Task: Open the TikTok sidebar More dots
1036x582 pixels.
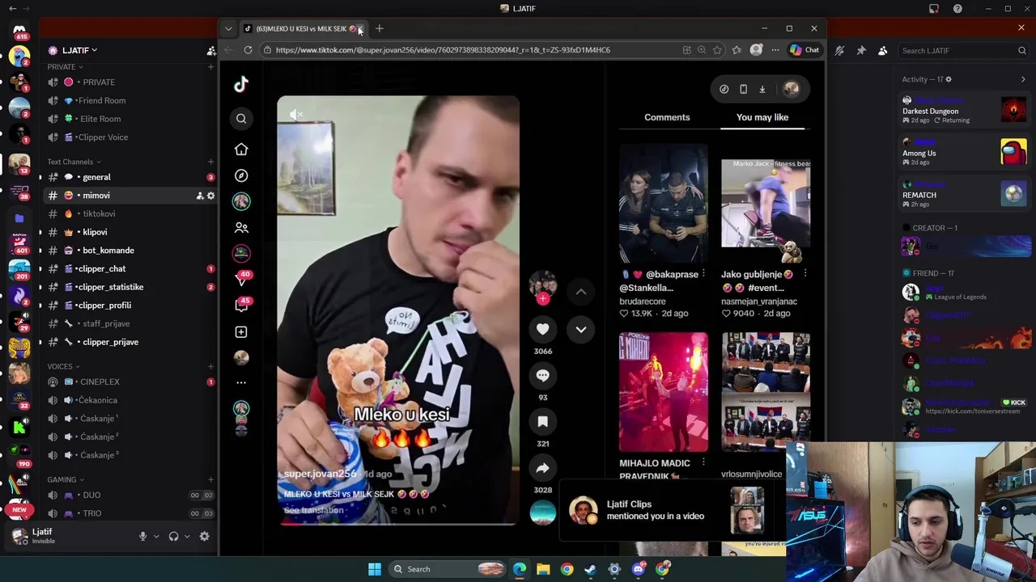Action: coord(241,382)
